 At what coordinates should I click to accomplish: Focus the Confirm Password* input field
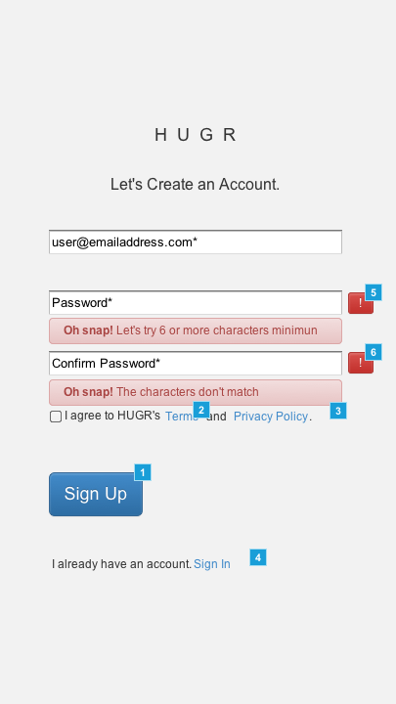click(x=196, y=363)
